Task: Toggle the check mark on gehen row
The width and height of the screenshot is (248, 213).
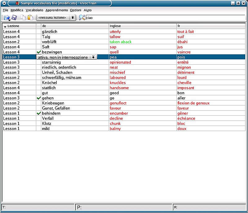Action: click(38, 98)
